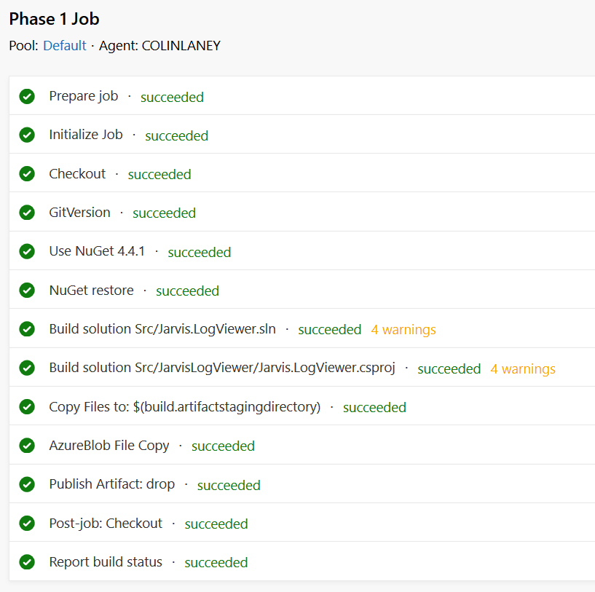Click status icon for Report build status
The image size is (595, 592).
tap(27, 562)
